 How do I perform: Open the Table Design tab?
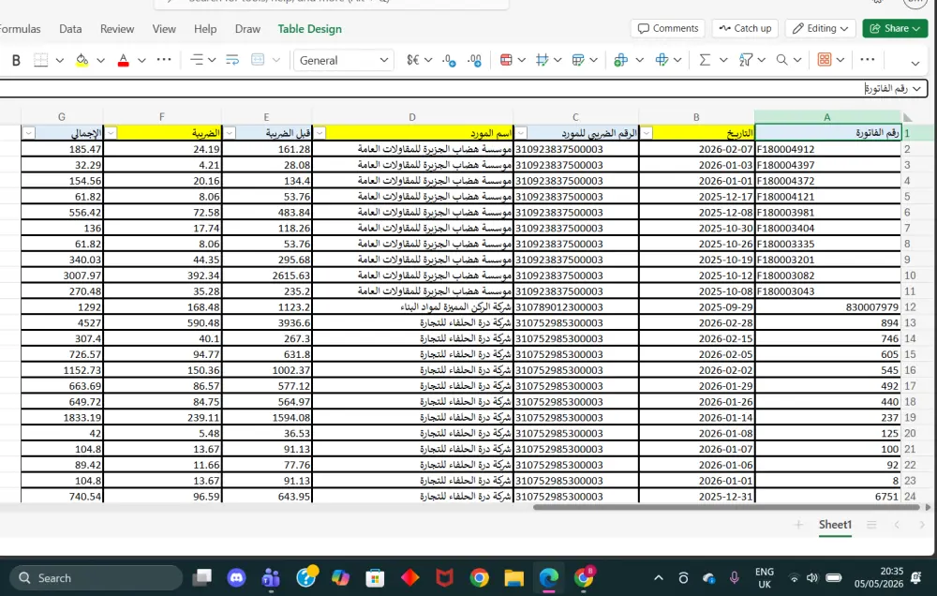point(309,29)
